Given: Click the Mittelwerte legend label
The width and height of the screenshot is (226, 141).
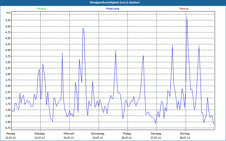Looking at the screenshot, I should [x=112, y=9].
